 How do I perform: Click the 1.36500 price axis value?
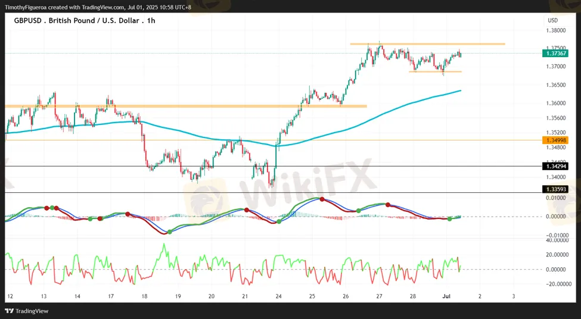pos(556,85)
